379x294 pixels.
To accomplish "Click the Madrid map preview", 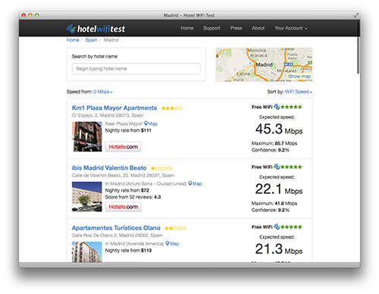I will click(264, 64).
